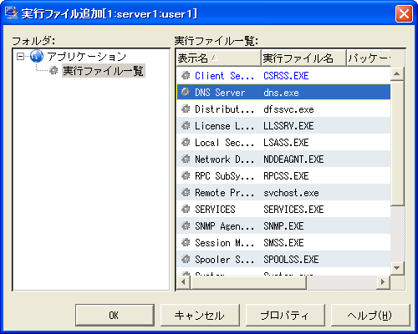The height and width of the screenshot is (334, 418).
Task: Select the Remote Pr... display name
Action: 224,193
